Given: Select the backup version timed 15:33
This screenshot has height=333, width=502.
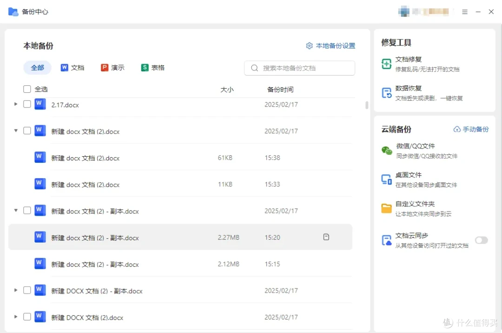Looking at the screenshot, I should [x=180, y=184].
